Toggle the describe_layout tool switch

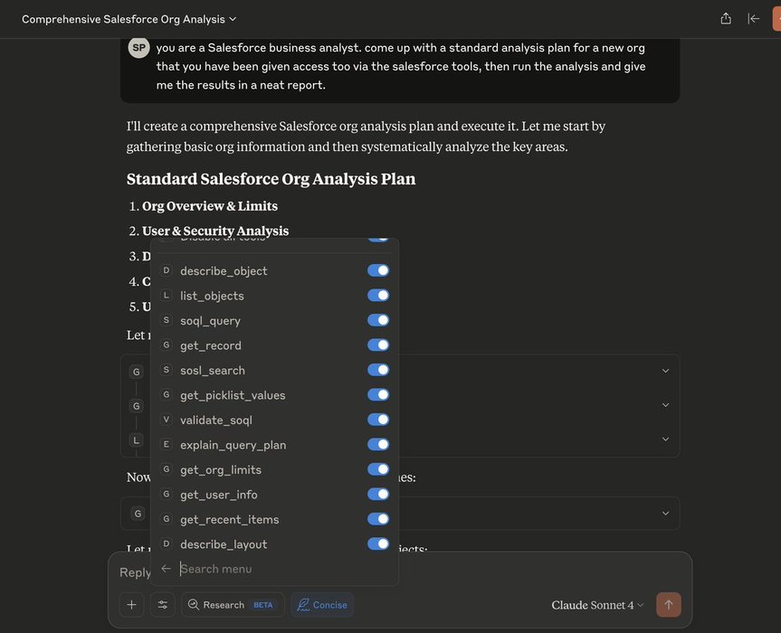(x=378, y=543)
